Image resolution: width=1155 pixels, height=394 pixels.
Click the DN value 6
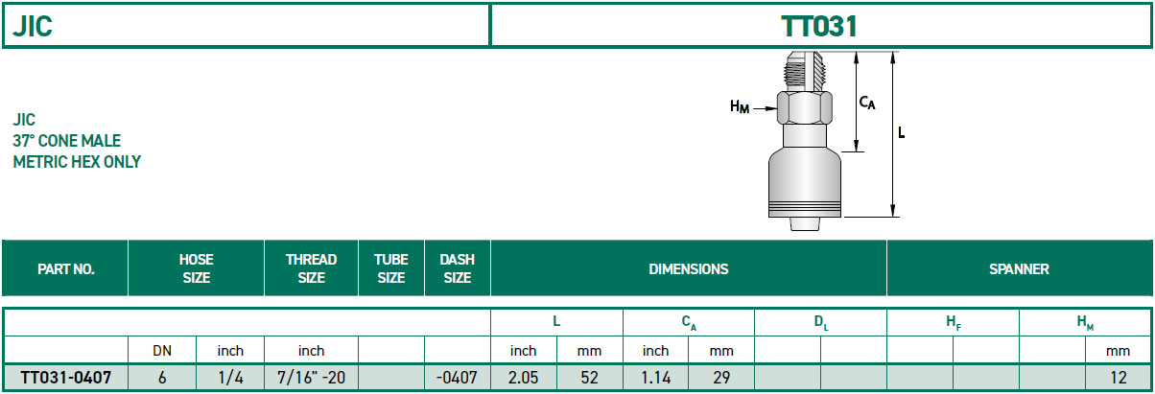[x=162, y=378]
